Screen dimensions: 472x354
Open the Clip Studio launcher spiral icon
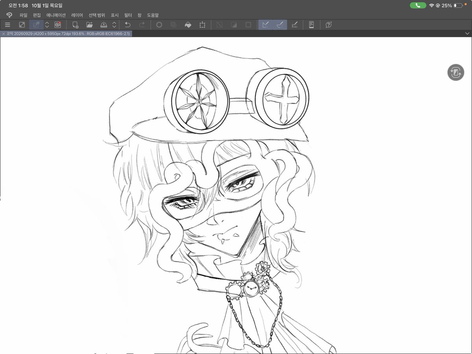point(58,25)
